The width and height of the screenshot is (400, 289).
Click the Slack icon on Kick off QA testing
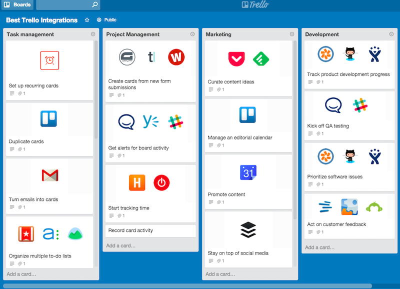tap(360, 105)
